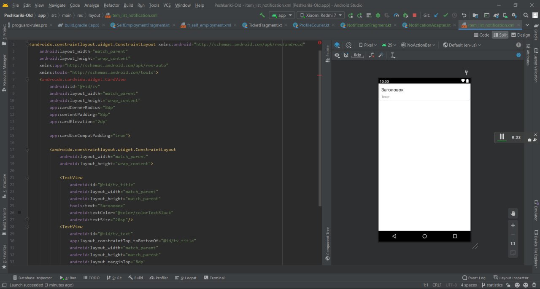Click the layout breadcrumb in path

(x=94, y=15)
